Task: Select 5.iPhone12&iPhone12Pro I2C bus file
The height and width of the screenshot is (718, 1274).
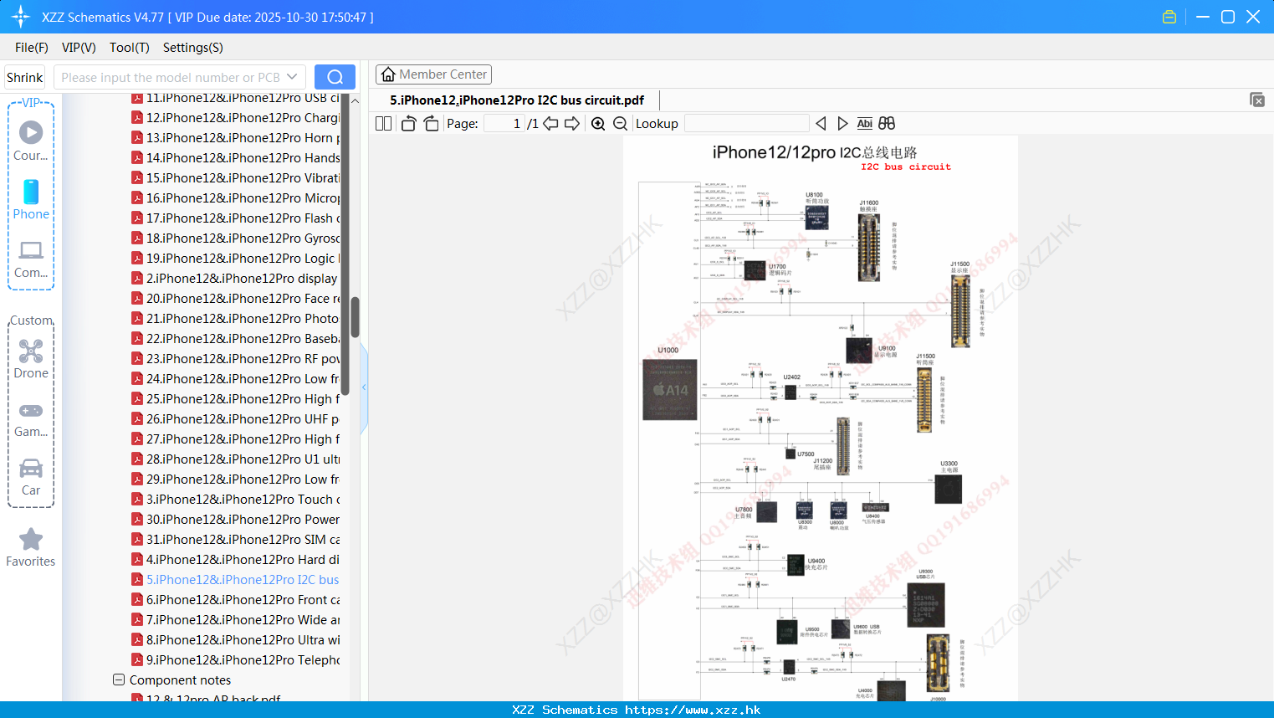Action: (236, 580)
